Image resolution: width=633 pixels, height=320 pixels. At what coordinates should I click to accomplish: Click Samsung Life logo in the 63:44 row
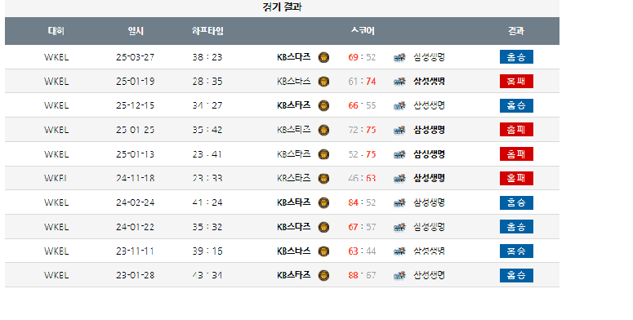399,251
